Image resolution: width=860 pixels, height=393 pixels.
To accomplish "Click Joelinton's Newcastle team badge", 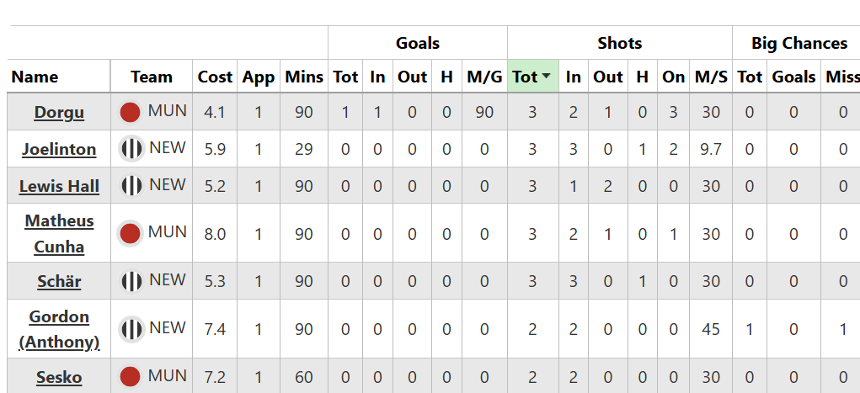I will click(131, 149).
